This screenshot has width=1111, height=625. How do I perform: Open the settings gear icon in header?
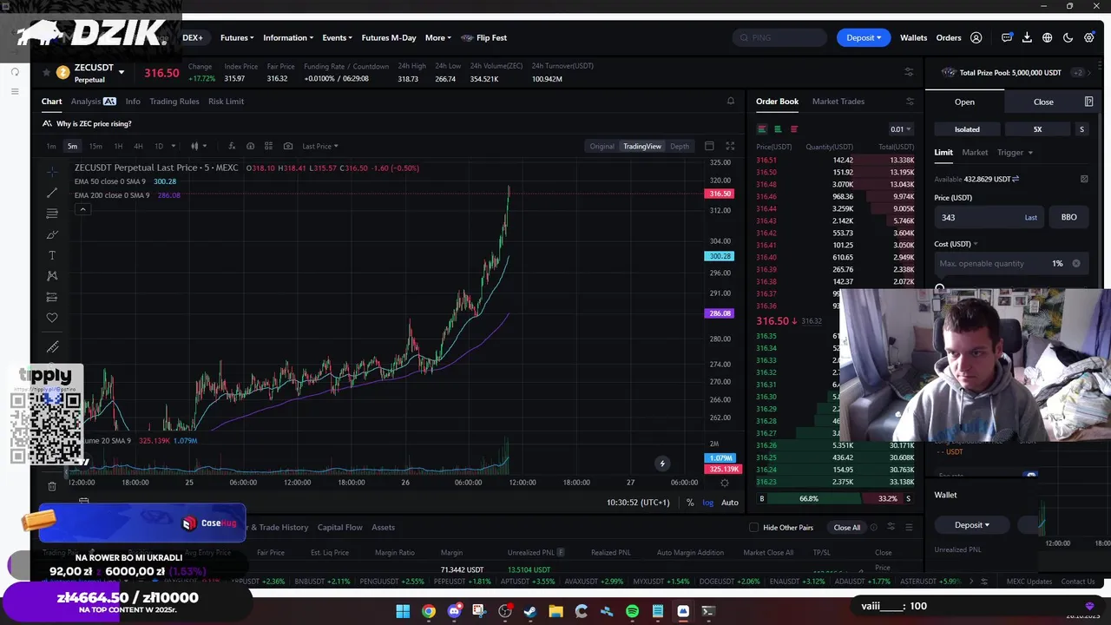(x=1089, y=38)
